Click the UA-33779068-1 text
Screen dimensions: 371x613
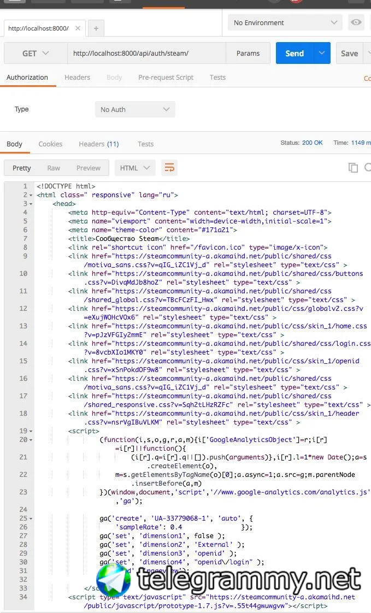click(180, 518)
